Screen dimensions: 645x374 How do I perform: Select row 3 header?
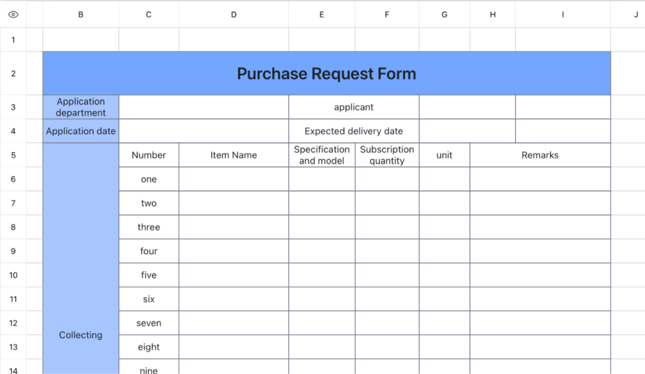pos(13,107)
